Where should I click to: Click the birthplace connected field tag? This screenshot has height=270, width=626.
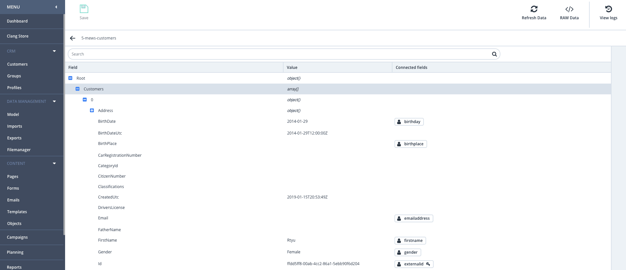click(x=411, y=144)
